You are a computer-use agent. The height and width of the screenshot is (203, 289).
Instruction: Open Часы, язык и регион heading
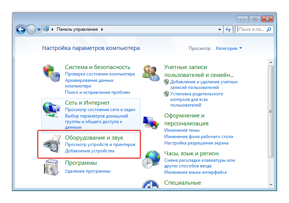click(192, 153)
